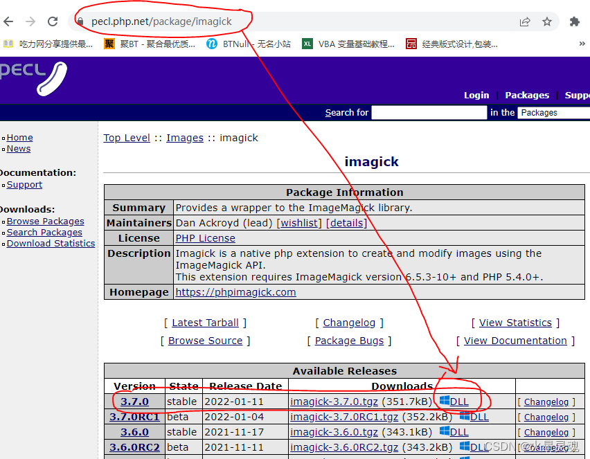Select the release date 2022-01-11 cell
Viewport: 590px width, 459px height.
point(245,402)
